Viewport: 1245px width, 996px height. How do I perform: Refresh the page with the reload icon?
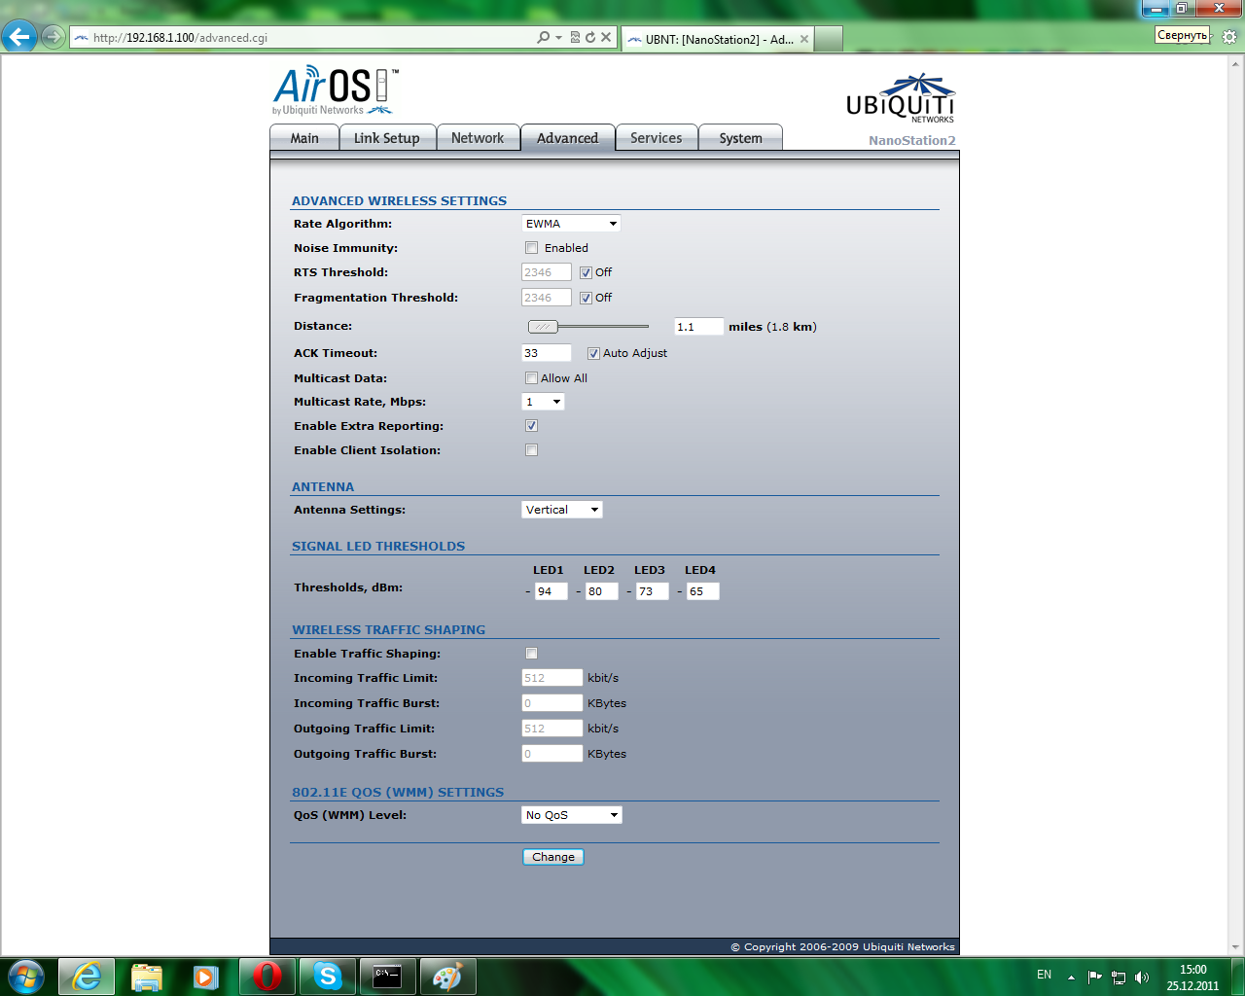pos(589,37)
